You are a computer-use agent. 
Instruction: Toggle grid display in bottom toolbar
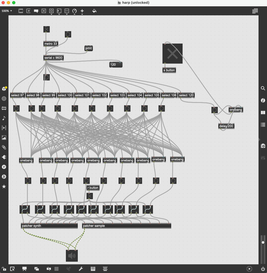click(x=56, y=269)
